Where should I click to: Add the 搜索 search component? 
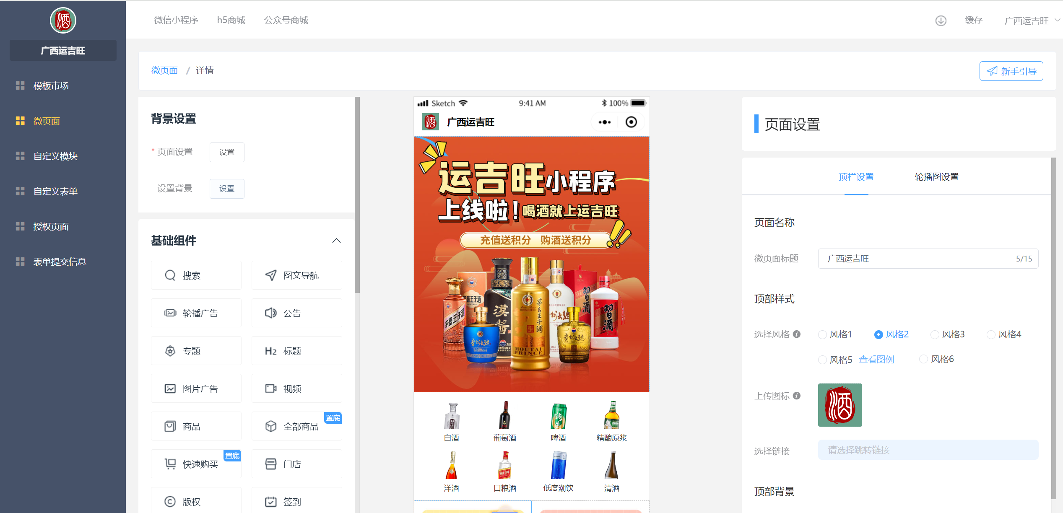click(x=196, y=275)
